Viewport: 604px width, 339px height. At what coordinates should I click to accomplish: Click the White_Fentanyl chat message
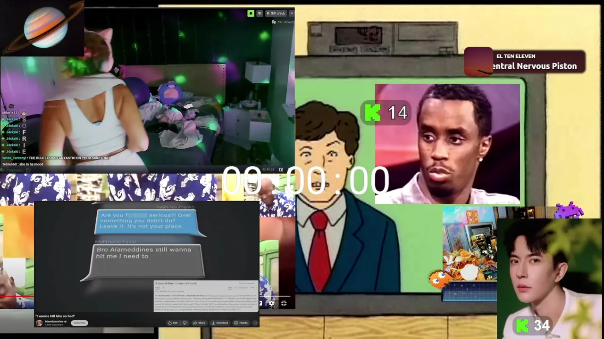[56, 158]
